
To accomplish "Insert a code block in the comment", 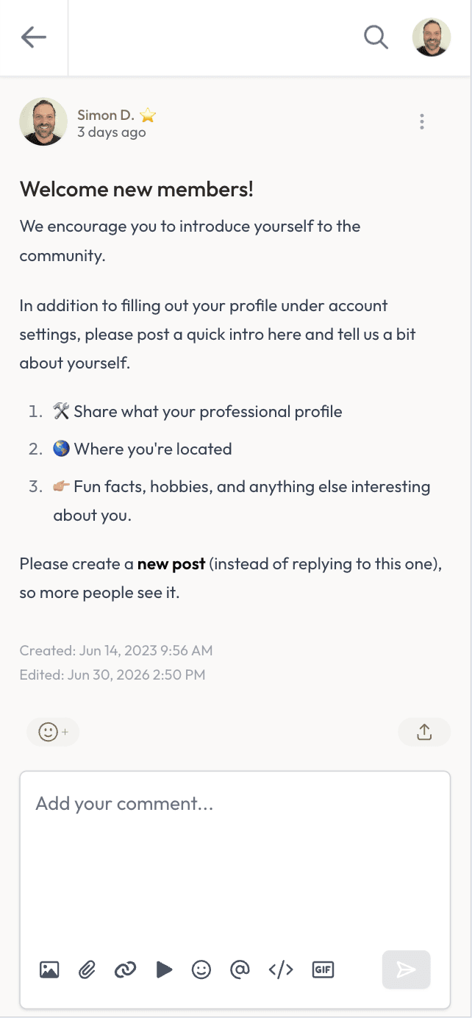I will coord(281,969).
